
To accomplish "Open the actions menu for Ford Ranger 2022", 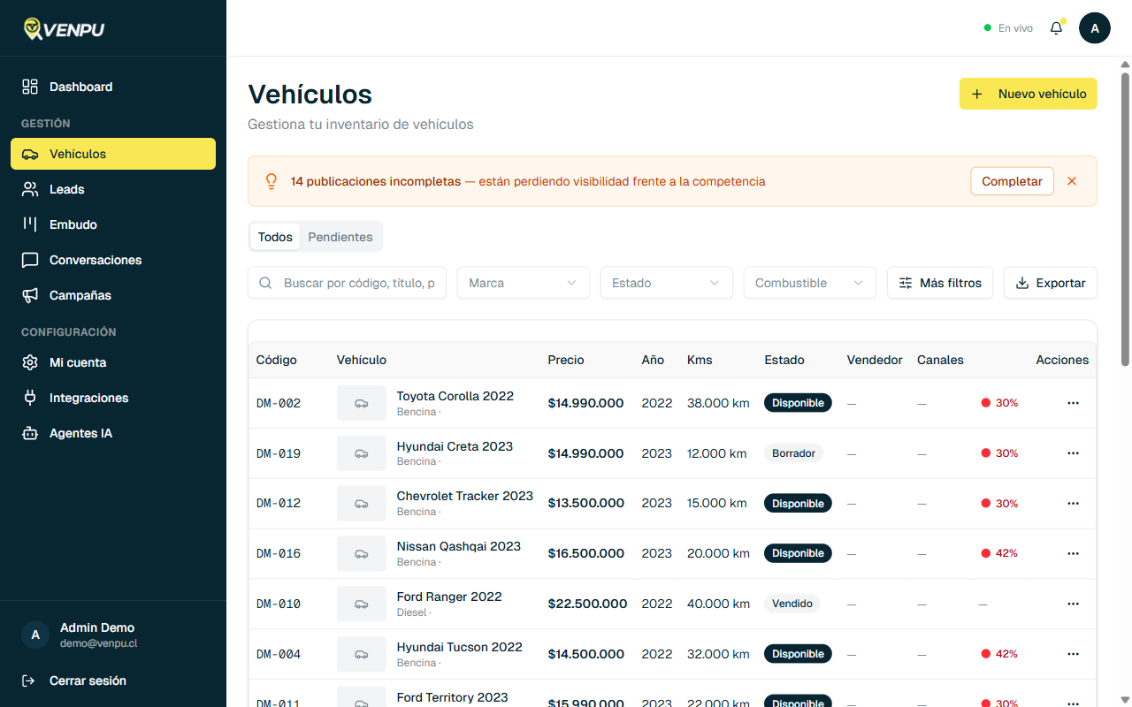I will click(x=1073, y=604).
